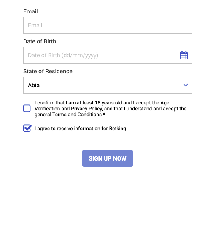216x249 pixels.
Task: Click the 'State of Residence' field label
Action: click(48, 71)
